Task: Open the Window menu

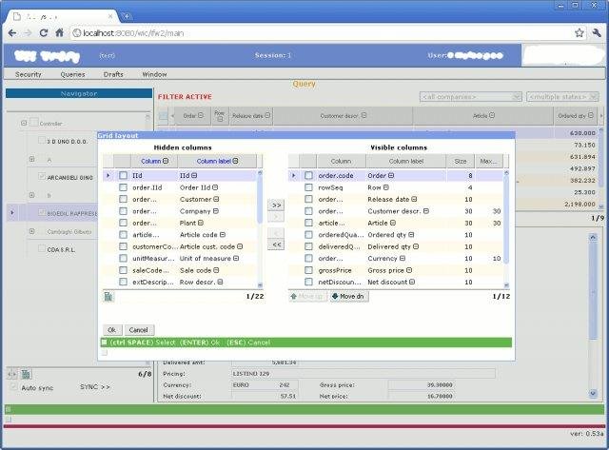Action: click(154, 74)
